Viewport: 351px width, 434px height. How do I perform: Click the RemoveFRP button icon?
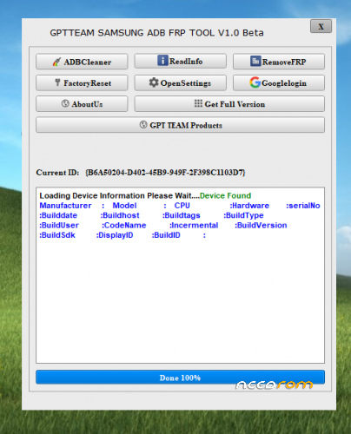click(255, 62)
